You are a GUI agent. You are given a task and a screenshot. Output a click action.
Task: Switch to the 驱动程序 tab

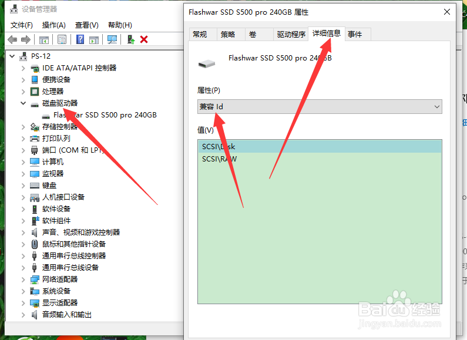pyautogui.click(x=291, y=34)
